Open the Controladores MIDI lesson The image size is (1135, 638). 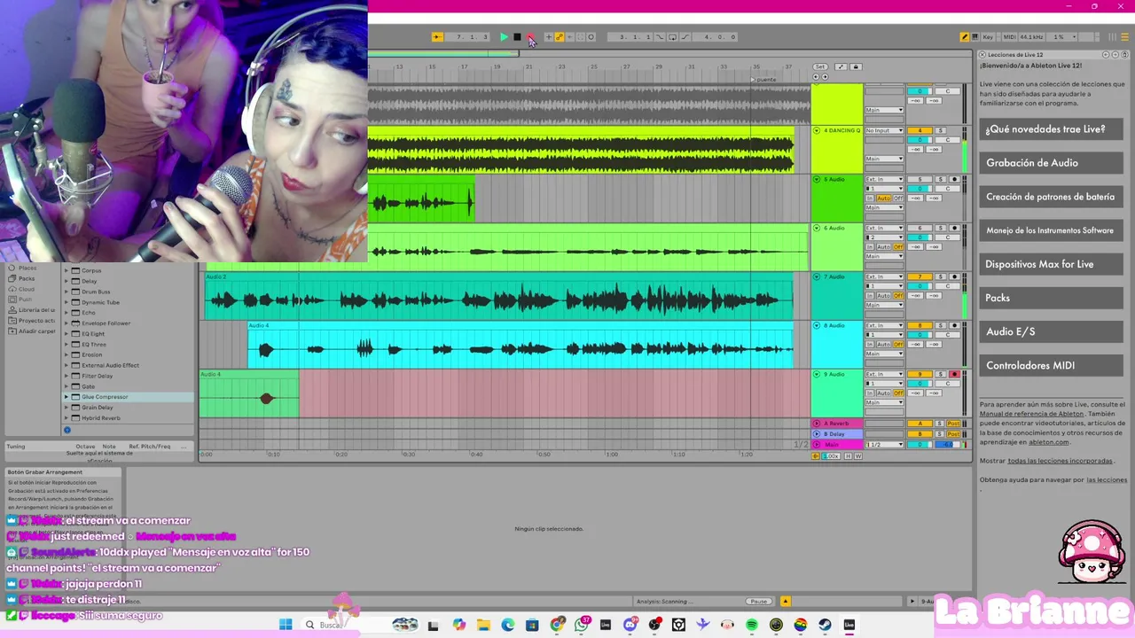[x=1051, y=365]
